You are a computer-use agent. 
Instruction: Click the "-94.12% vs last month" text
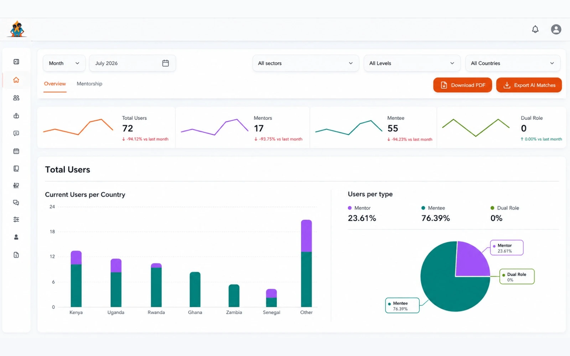point(148,139)
